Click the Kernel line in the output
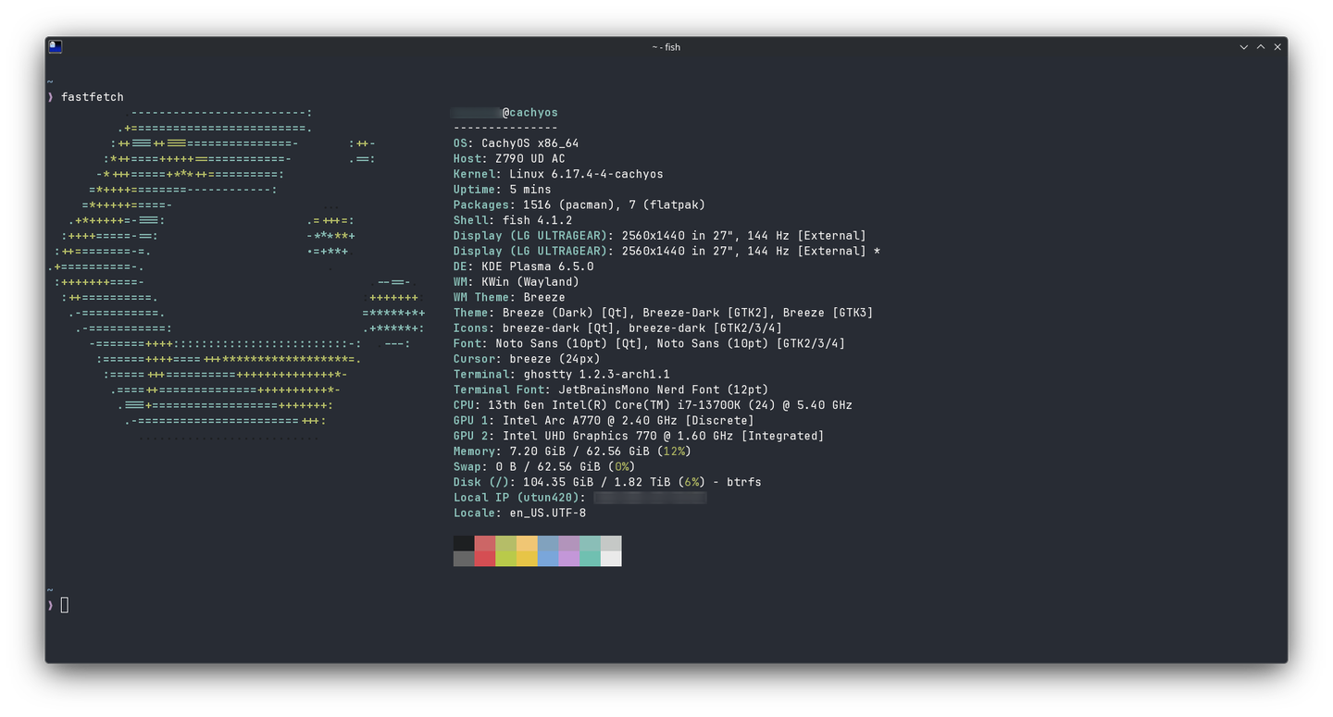 click(x=557, y=174)
